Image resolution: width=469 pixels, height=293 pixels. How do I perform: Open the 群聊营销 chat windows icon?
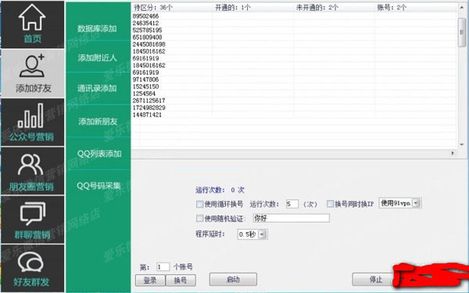(x=33, y=213)
